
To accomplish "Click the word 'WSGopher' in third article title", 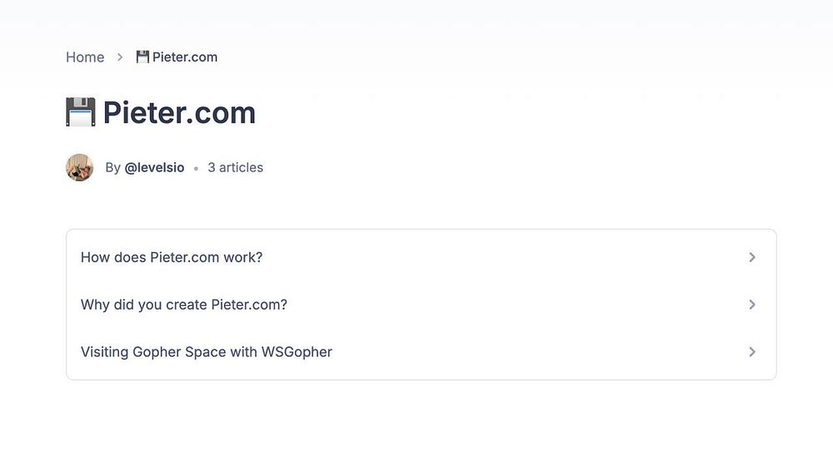I will click(x=297, y=352).
